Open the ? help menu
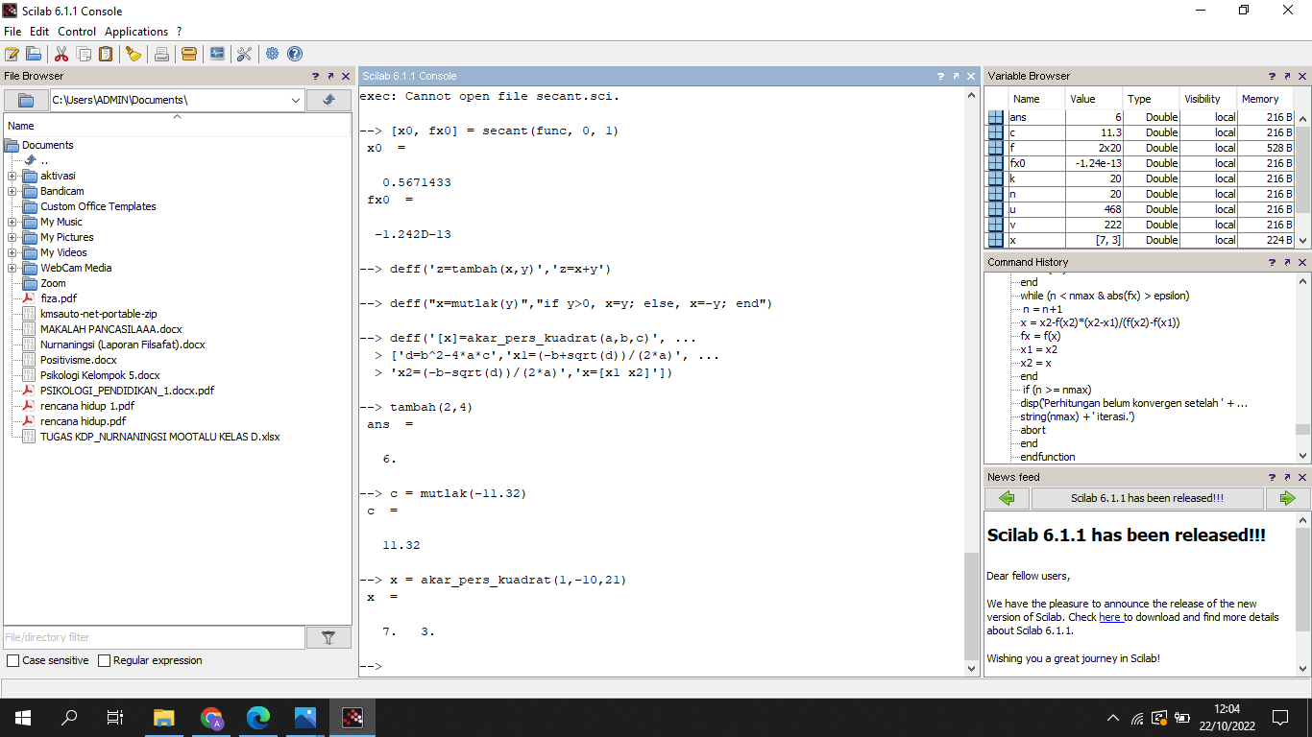Image resolution: width=1312 pixels, height=737 pixels. tap(179, 32)
